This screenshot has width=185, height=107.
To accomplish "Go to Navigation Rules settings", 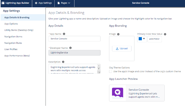I will point(13,43).
